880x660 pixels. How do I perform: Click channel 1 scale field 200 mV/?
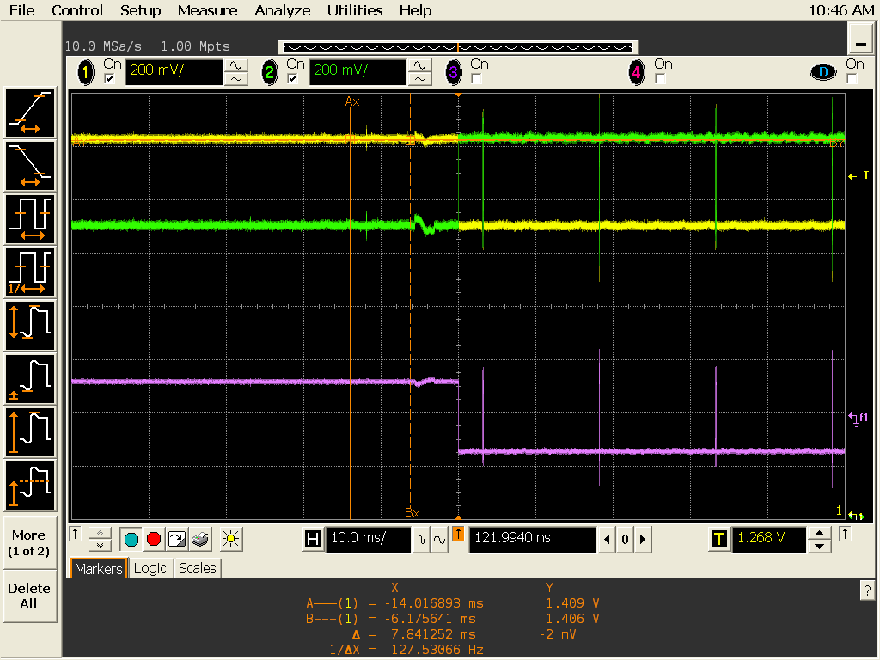tap(174, 72)
